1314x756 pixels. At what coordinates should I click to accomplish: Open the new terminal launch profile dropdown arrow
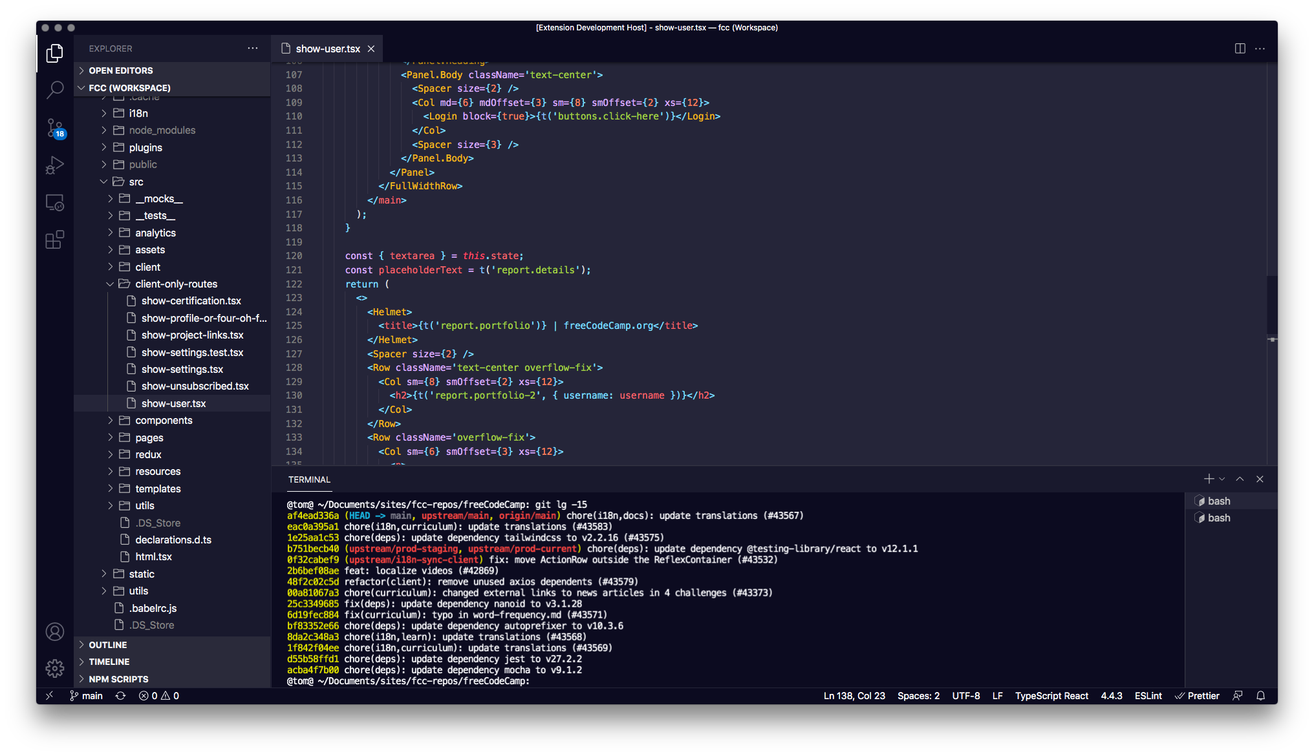tap(1222, 479)
